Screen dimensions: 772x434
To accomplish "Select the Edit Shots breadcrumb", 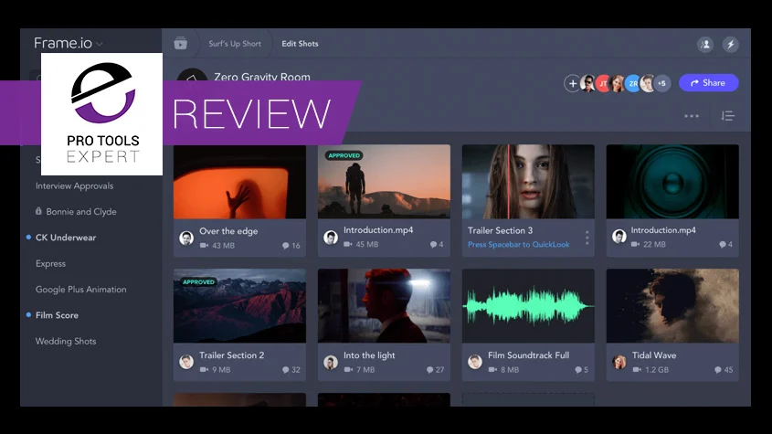I will (300, 43).
